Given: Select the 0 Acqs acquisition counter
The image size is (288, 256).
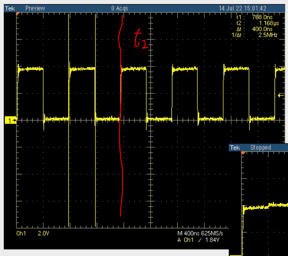Looking at the screenshot, I should pyautogui.click(x=120, y=8).
